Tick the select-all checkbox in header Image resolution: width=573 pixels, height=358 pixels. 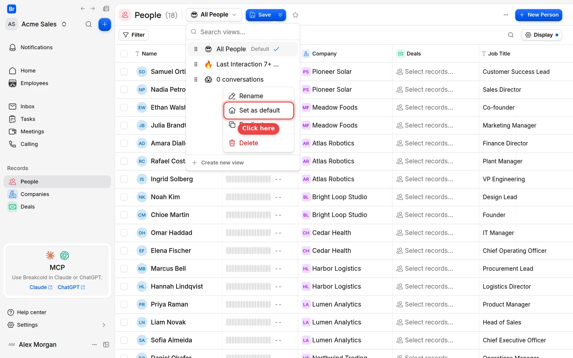click(124, 54)
